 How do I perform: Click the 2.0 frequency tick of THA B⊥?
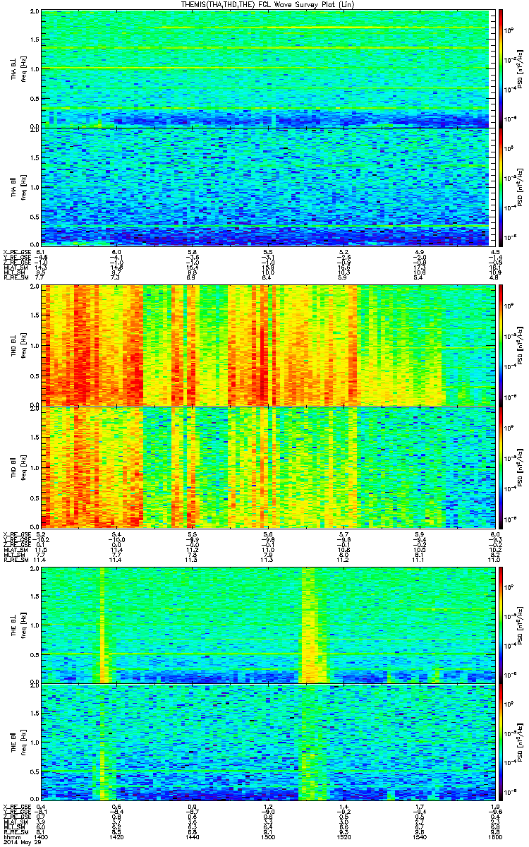(35, 12)
